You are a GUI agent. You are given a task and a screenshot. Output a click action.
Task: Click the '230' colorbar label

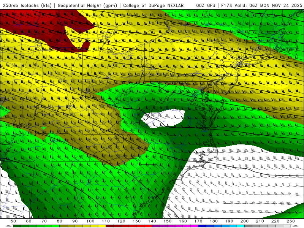point(291,221)
